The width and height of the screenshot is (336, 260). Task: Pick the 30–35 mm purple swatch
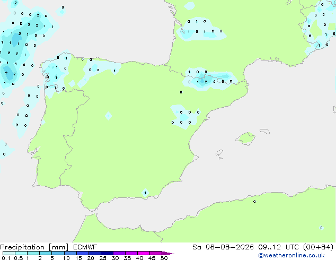[119, 253]
